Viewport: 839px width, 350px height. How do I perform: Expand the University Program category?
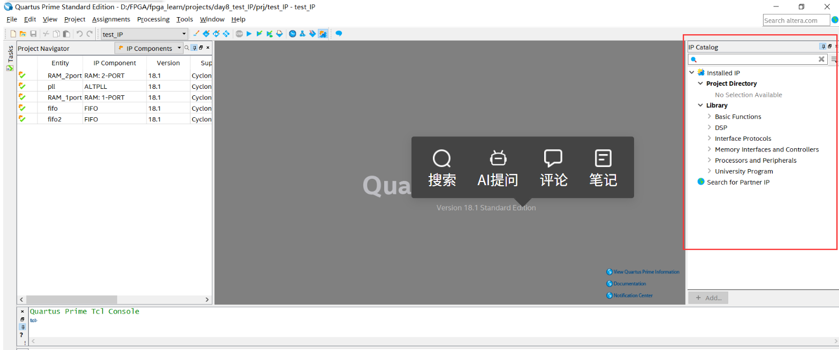tap(710, 171)
